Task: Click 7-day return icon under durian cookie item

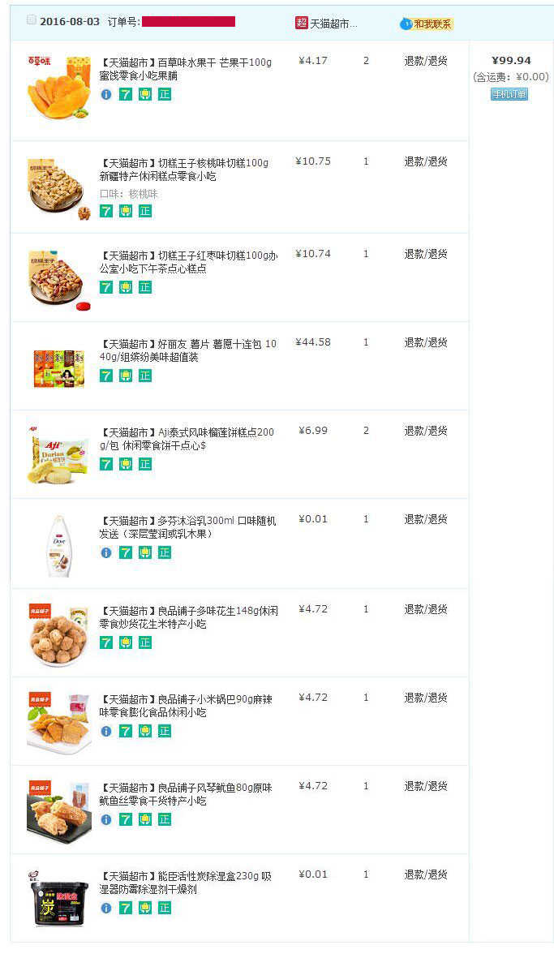Action: [106, 464]
